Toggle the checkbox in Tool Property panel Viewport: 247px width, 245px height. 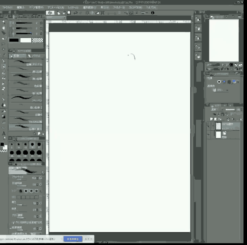pyautogui.click(x=13, y=222)
